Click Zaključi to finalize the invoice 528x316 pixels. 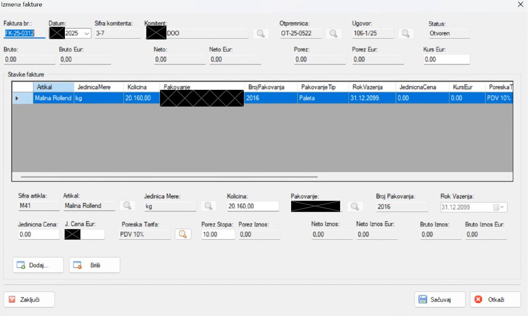click(x=29, y=300)
